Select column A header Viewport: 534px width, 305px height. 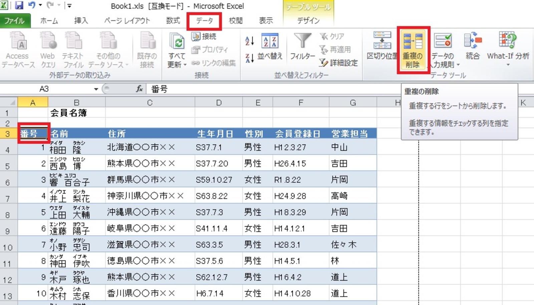tap(33, 102)
